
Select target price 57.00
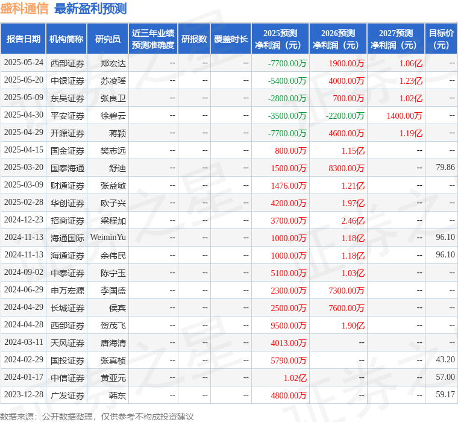(x=445, y=377)
